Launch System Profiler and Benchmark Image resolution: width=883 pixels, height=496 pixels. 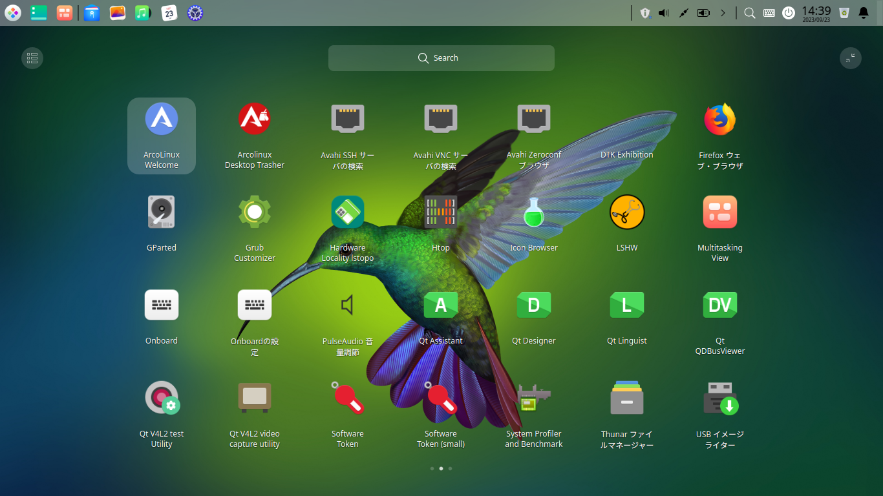click(534, 415)
